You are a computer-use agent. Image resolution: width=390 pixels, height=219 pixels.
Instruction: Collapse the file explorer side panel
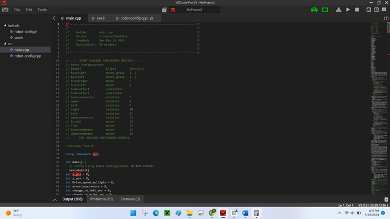click(54, 18)
